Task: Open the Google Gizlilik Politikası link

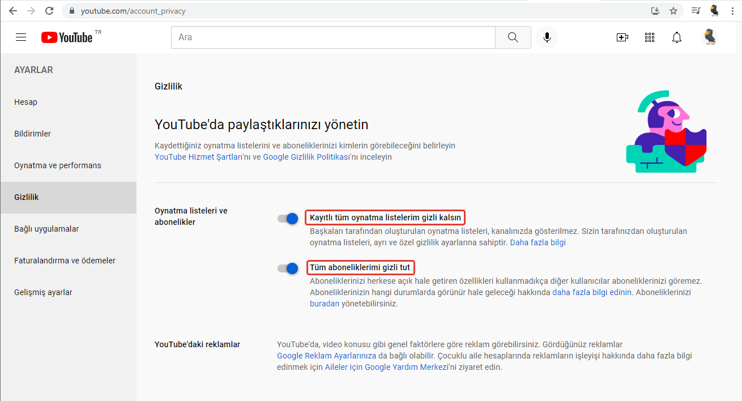Action: pos(307,157)
